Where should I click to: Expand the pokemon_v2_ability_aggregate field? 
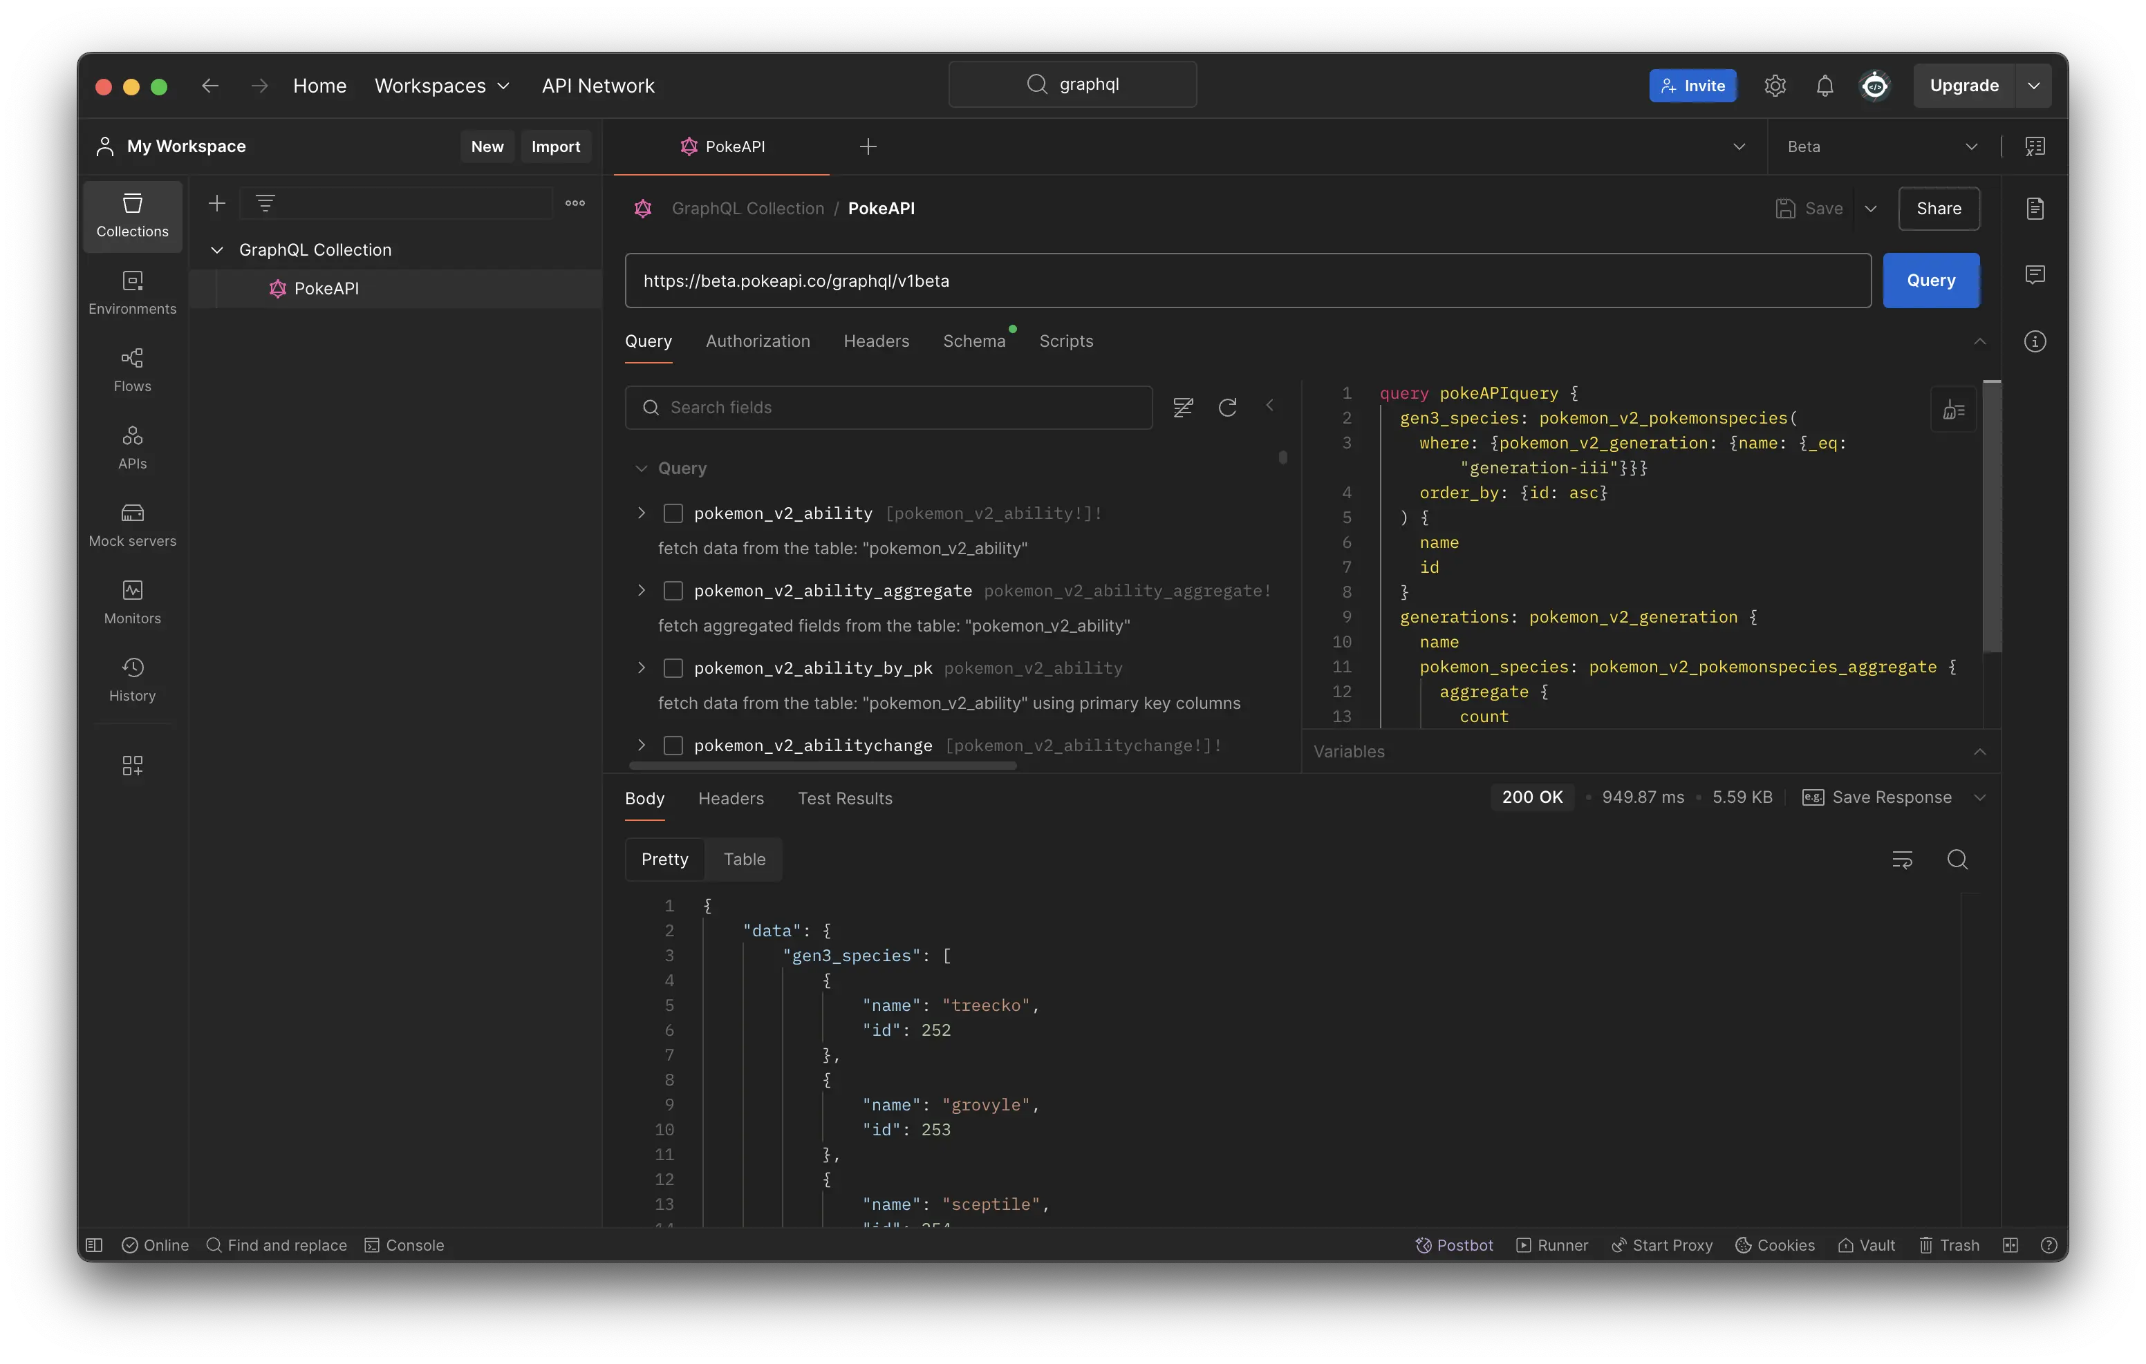click(x=641, y=591)
